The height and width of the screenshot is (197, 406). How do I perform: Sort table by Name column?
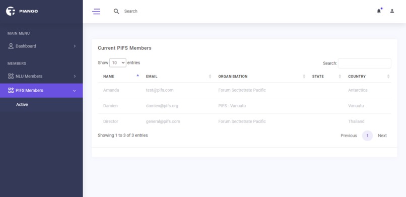point(119,77)
